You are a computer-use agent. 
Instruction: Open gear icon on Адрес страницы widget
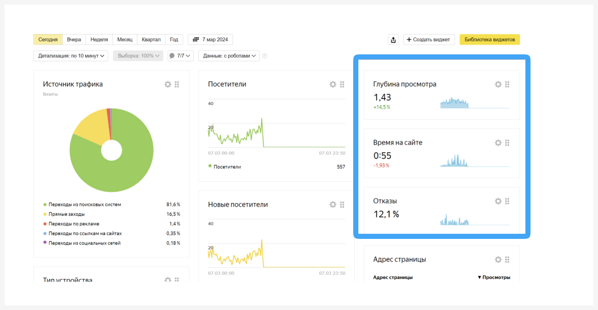click(x=498, y=259)
